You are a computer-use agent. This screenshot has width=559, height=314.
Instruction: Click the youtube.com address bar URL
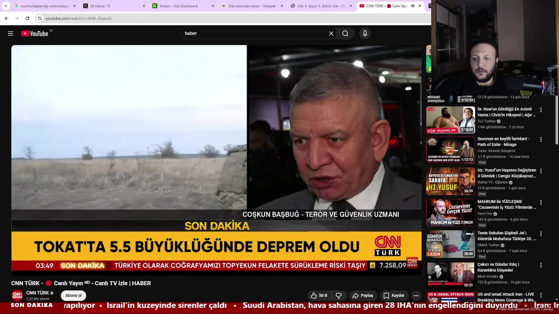pyautogui.click(x=79, y=18)
